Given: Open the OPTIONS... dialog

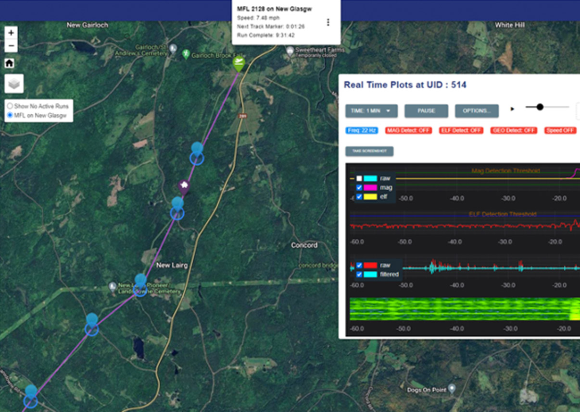Looking at the screenshot, I should click(x=477, y=111).
